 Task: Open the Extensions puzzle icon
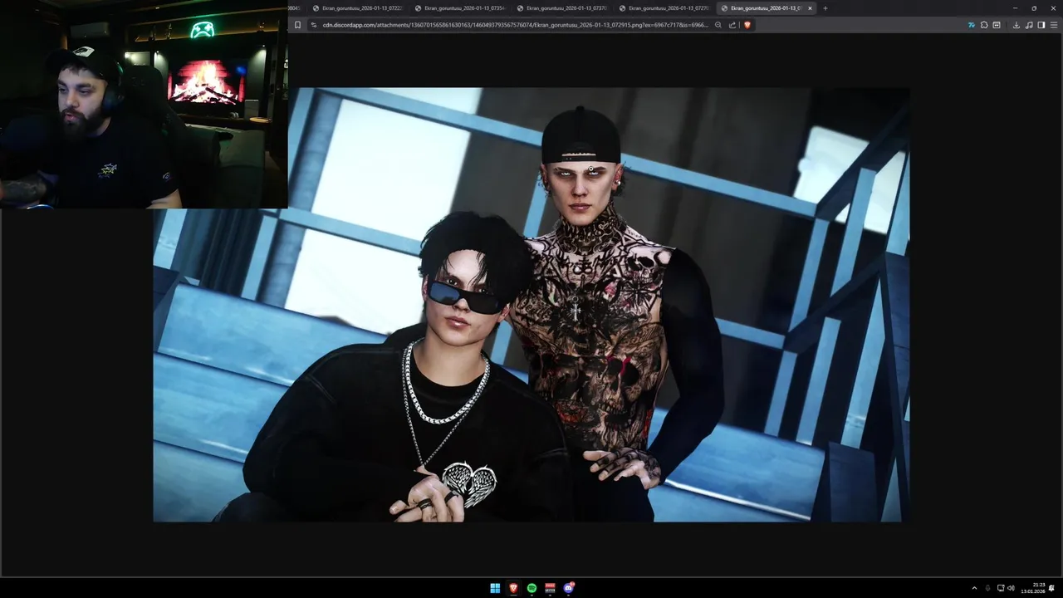point(984,25)
